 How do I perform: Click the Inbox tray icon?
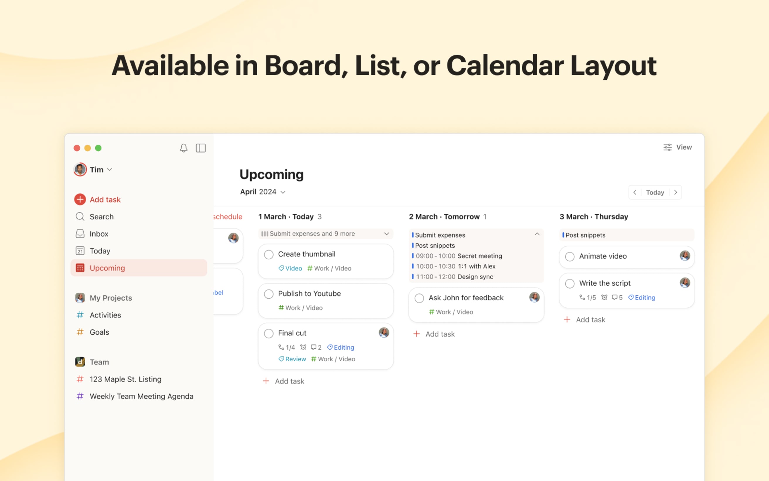pyautogui.click(x=80, y=234)
